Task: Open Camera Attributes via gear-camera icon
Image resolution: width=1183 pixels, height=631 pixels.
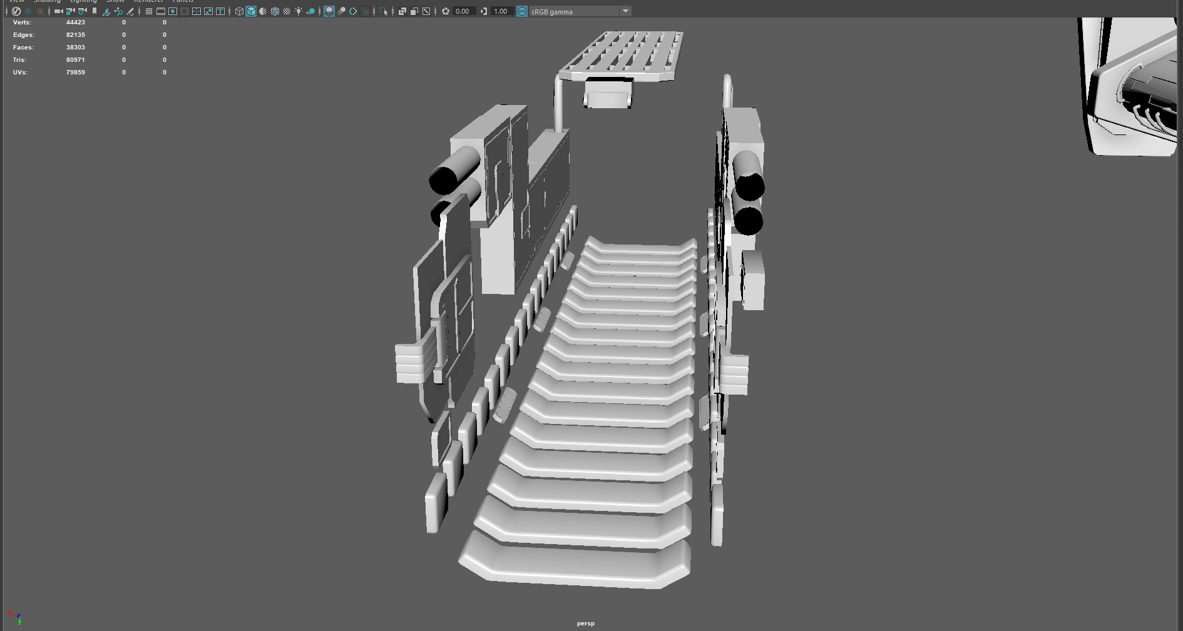Action: click(82, 11)
